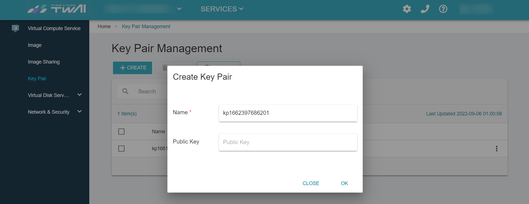The height and width of the screenshot is (204, 529).
Task: Expand the Virtual Disk Service section
Action: (79, 95)
